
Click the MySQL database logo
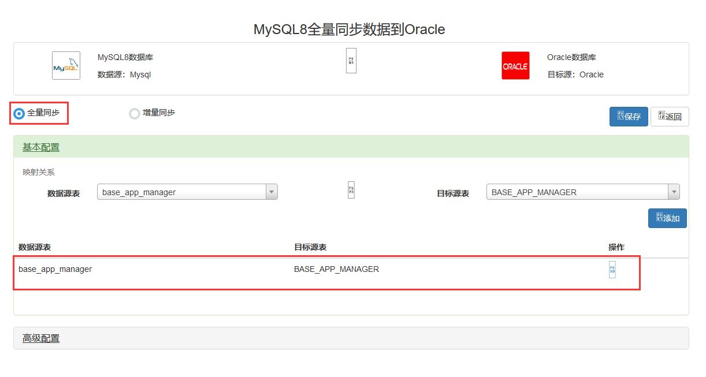pos(66,66)
